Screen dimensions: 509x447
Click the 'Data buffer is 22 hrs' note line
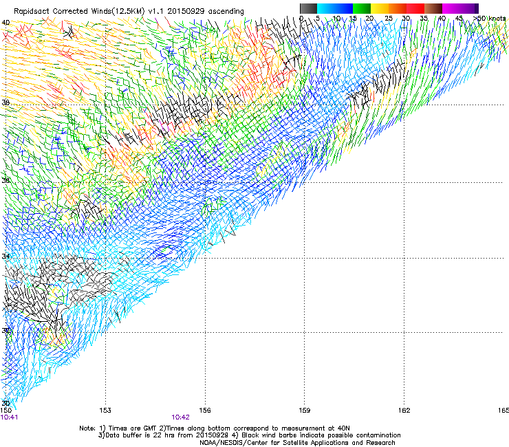tap(249, 435)
